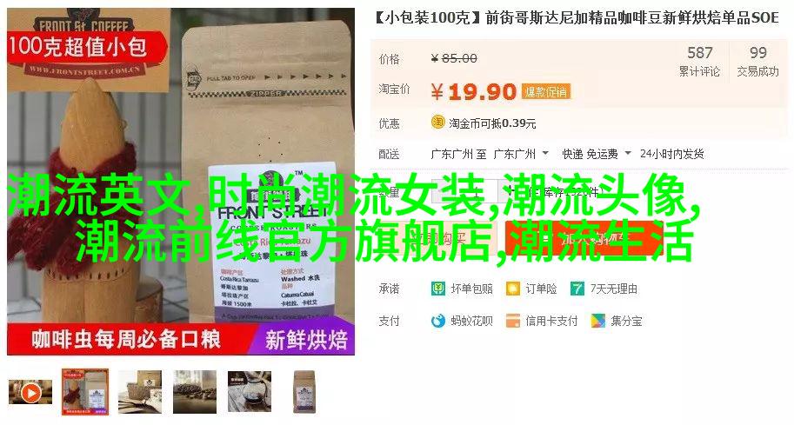
Task: Click the 信用卡支付 card icon
Action: click(x=512, y=321)
